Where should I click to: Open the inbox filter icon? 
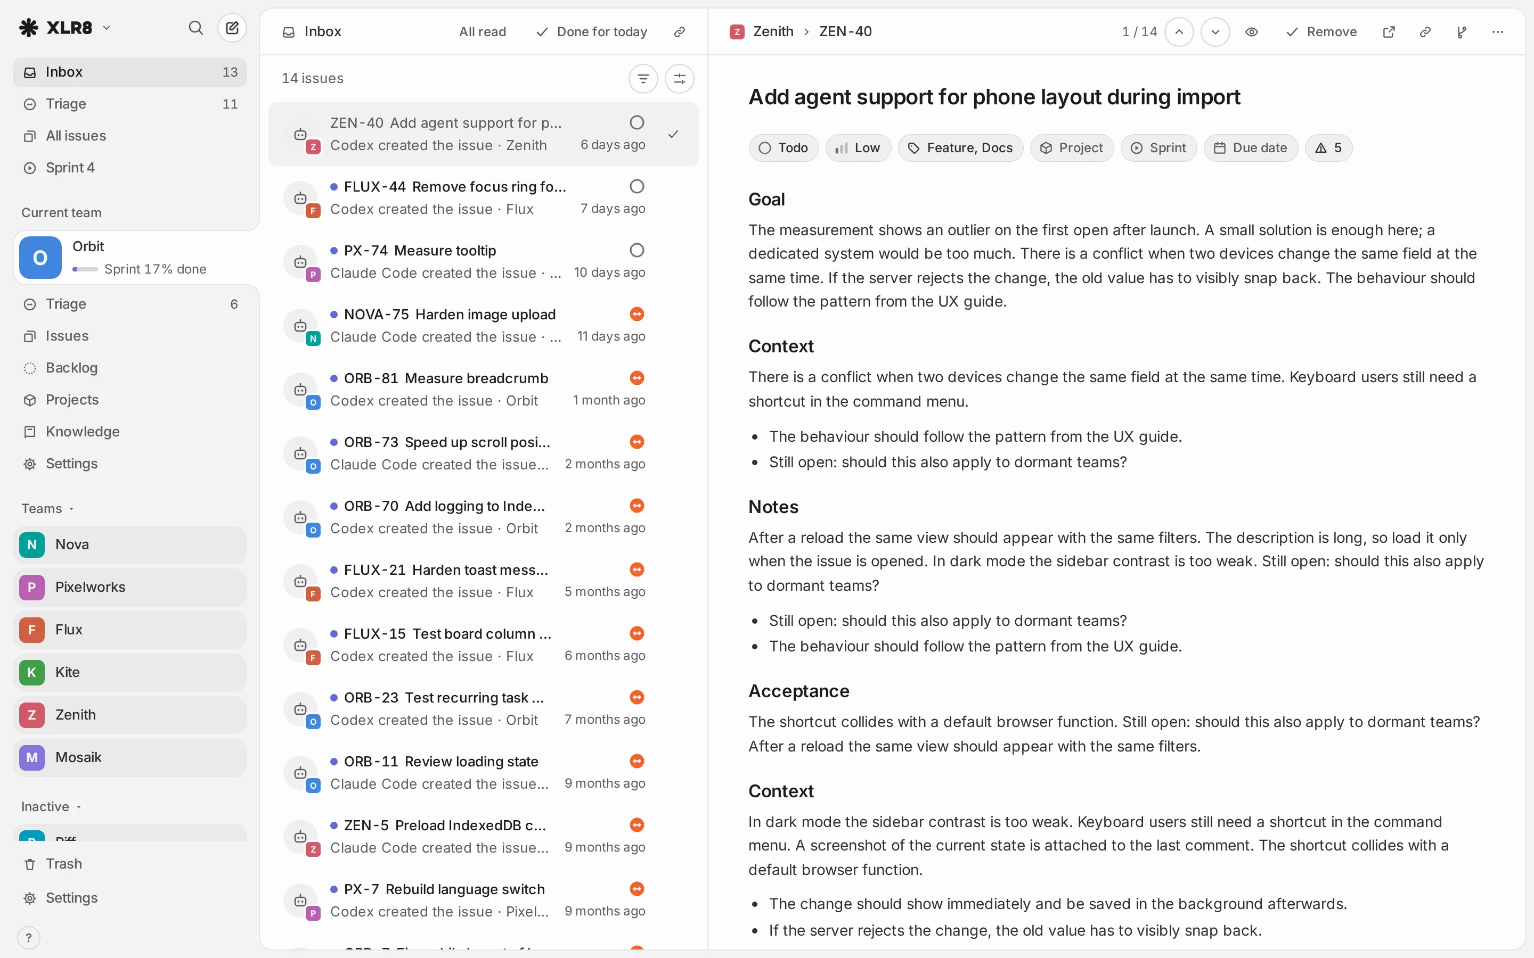click(643, 79)
